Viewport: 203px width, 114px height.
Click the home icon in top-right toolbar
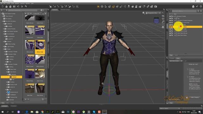(193, 6)
